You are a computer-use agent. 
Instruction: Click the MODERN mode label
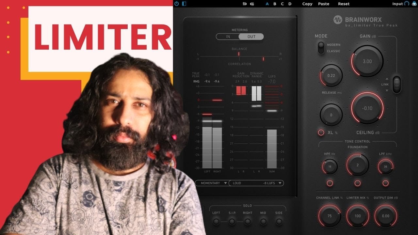pos(334,45)
